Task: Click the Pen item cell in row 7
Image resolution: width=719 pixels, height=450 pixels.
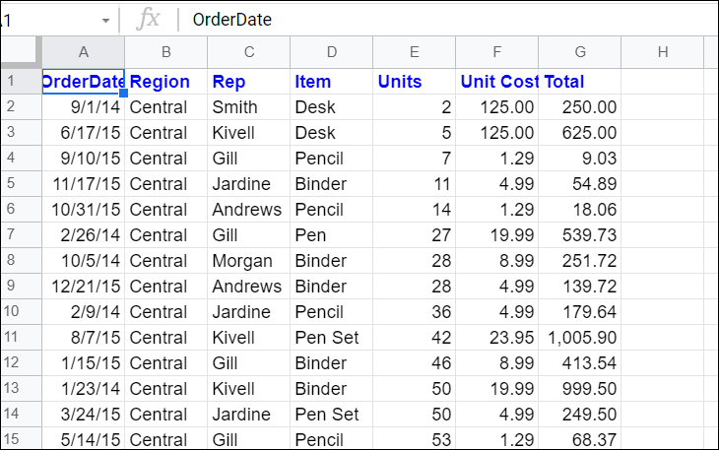Action: [332, 235]
